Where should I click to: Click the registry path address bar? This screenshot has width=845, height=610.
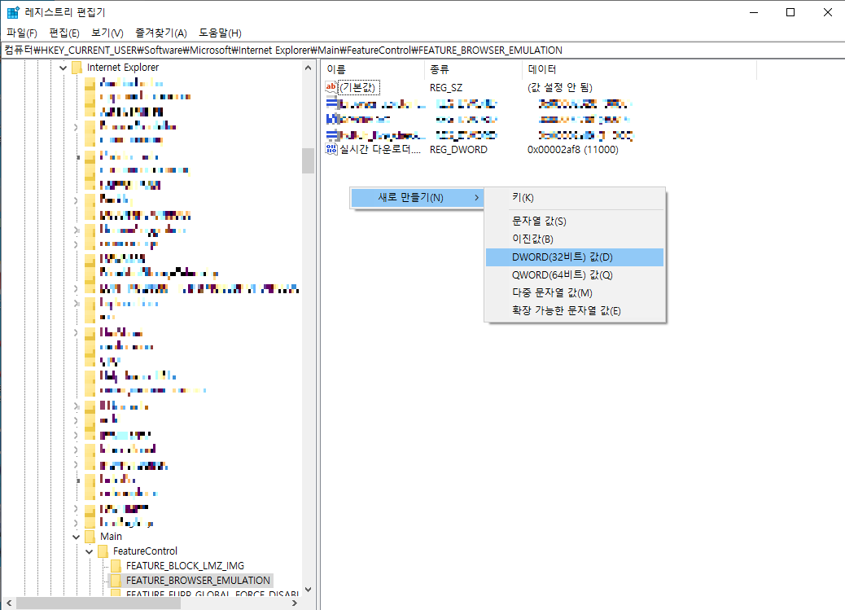pyautogui.click(x=422, y=50)
